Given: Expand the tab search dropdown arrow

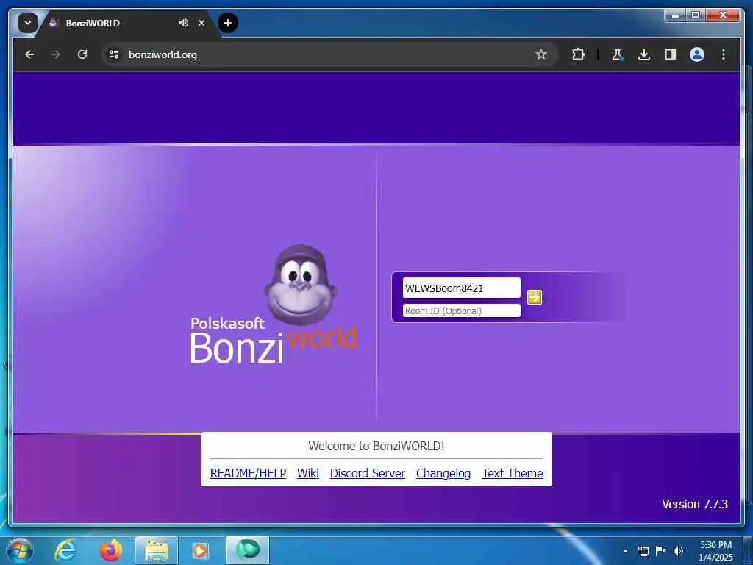Looking at the screenshot, I should tap(28, 23).
